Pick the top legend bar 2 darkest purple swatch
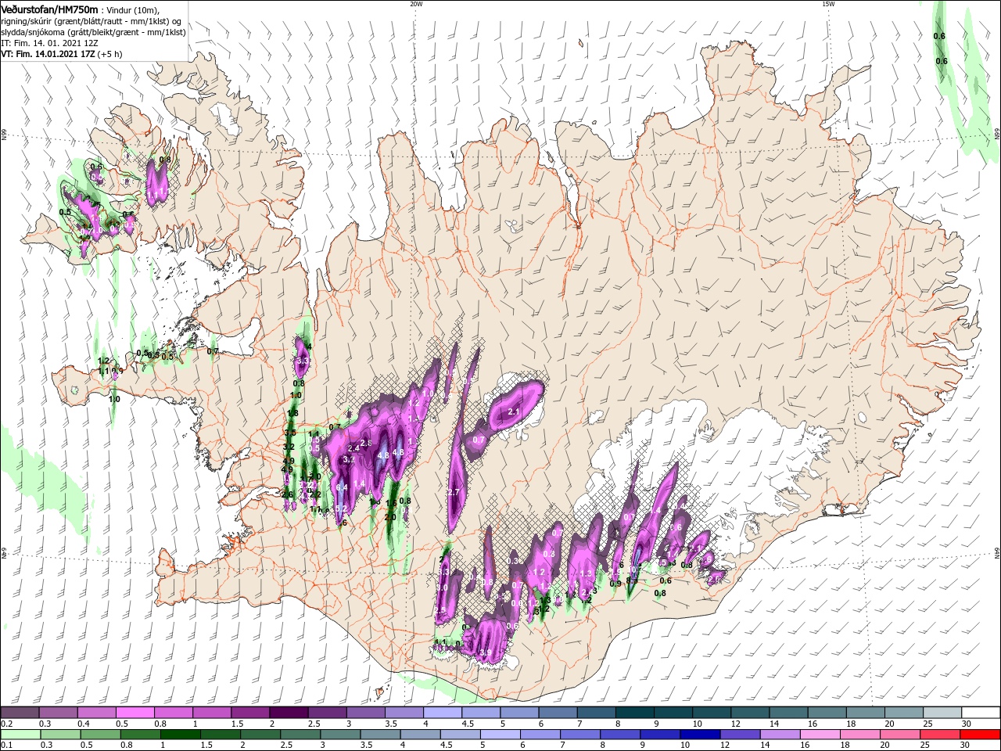 (x=289, y=713)
